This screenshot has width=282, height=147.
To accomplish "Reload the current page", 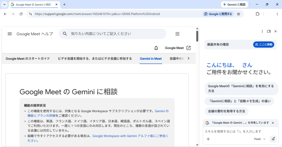I will (x=21, y=14).
